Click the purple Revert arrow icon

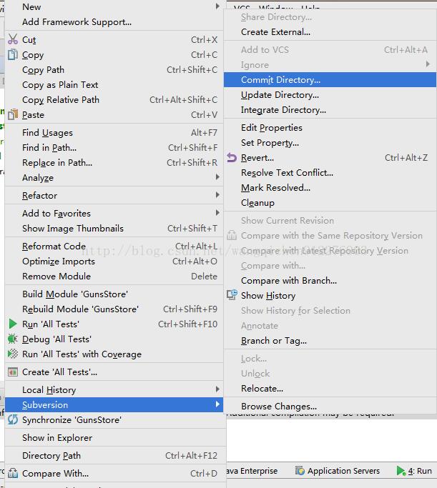[x=232, y=158]
